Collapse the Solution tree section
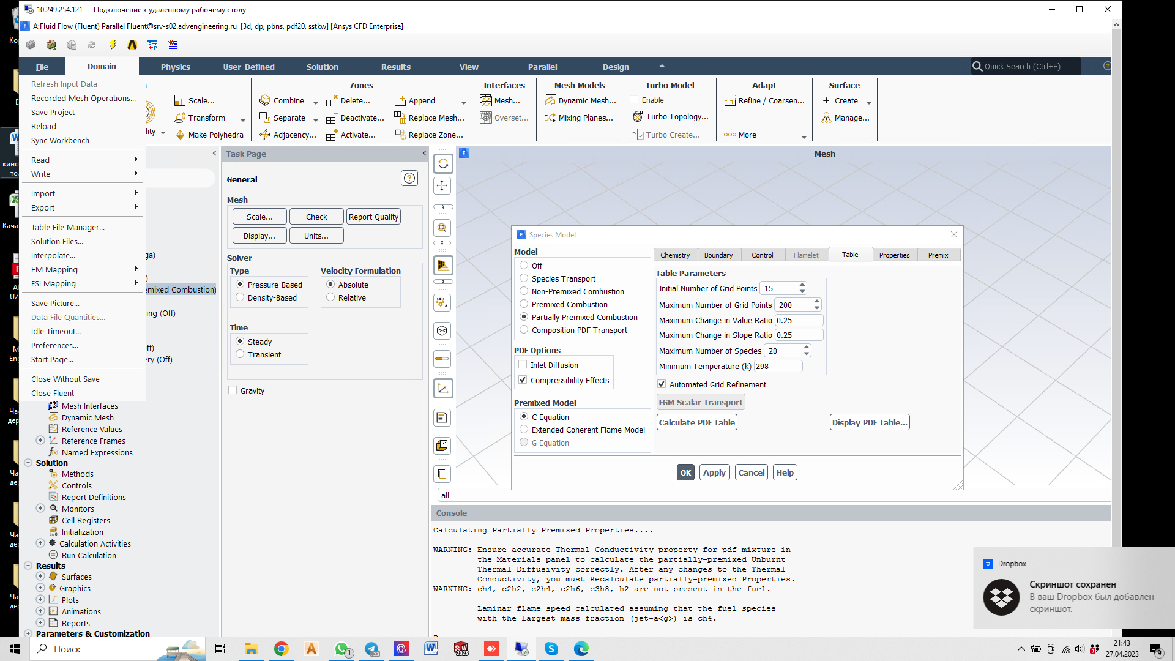This screenshot has width=1175, height=661. click(28, 463)
